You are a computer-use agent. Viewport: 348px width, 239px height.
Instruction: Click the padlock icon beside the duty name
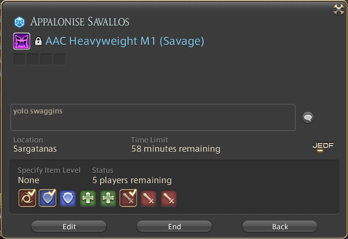point(38,41)
